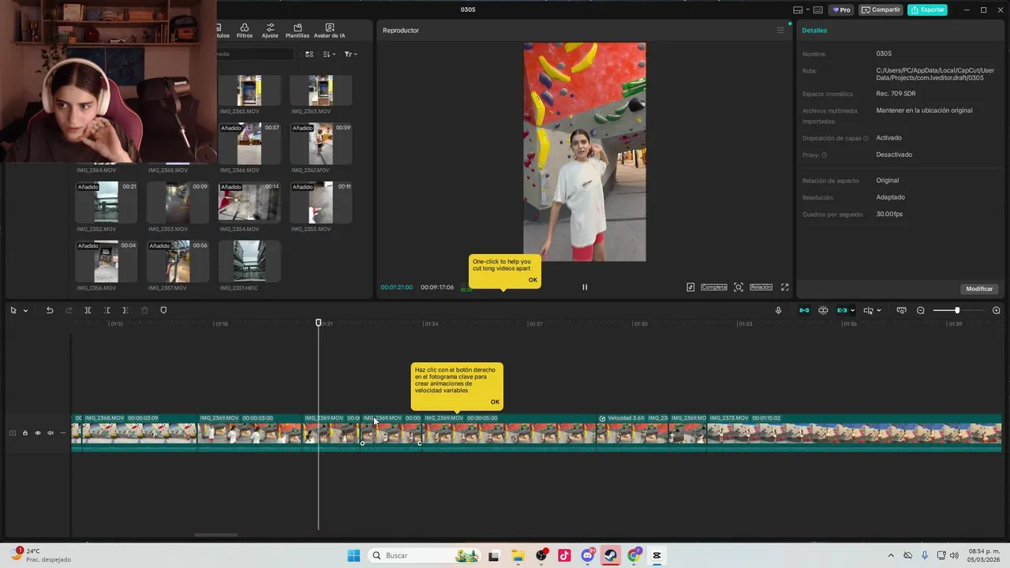Click the Completa quality button
The image size is (1010, 568).
714,287
